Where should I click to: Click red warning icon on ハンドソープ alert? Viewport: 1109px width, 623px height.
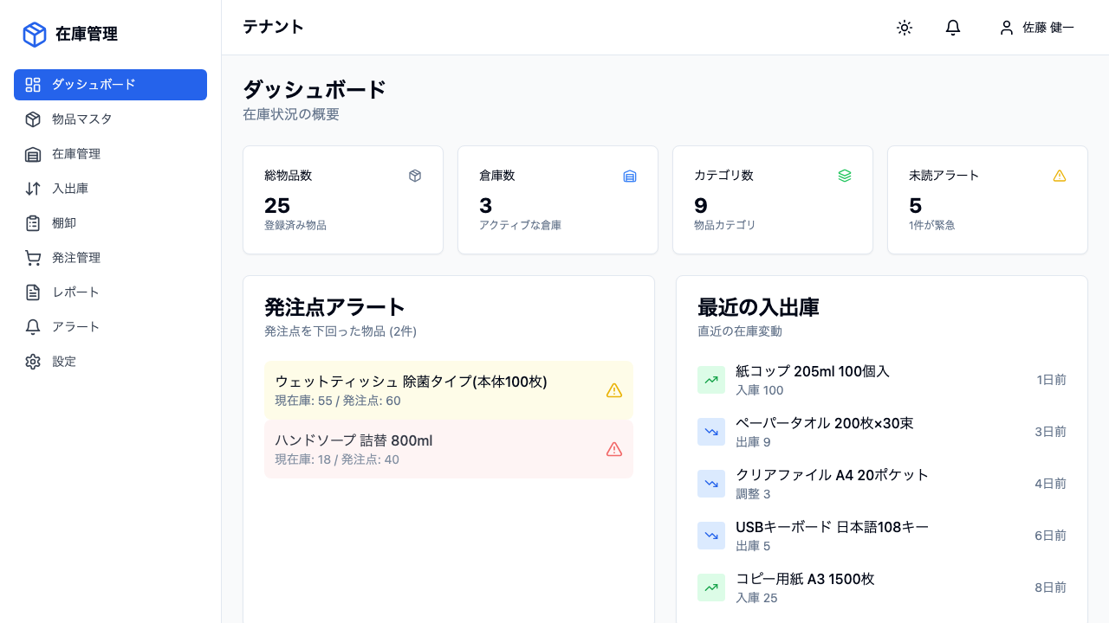[614, 449]
